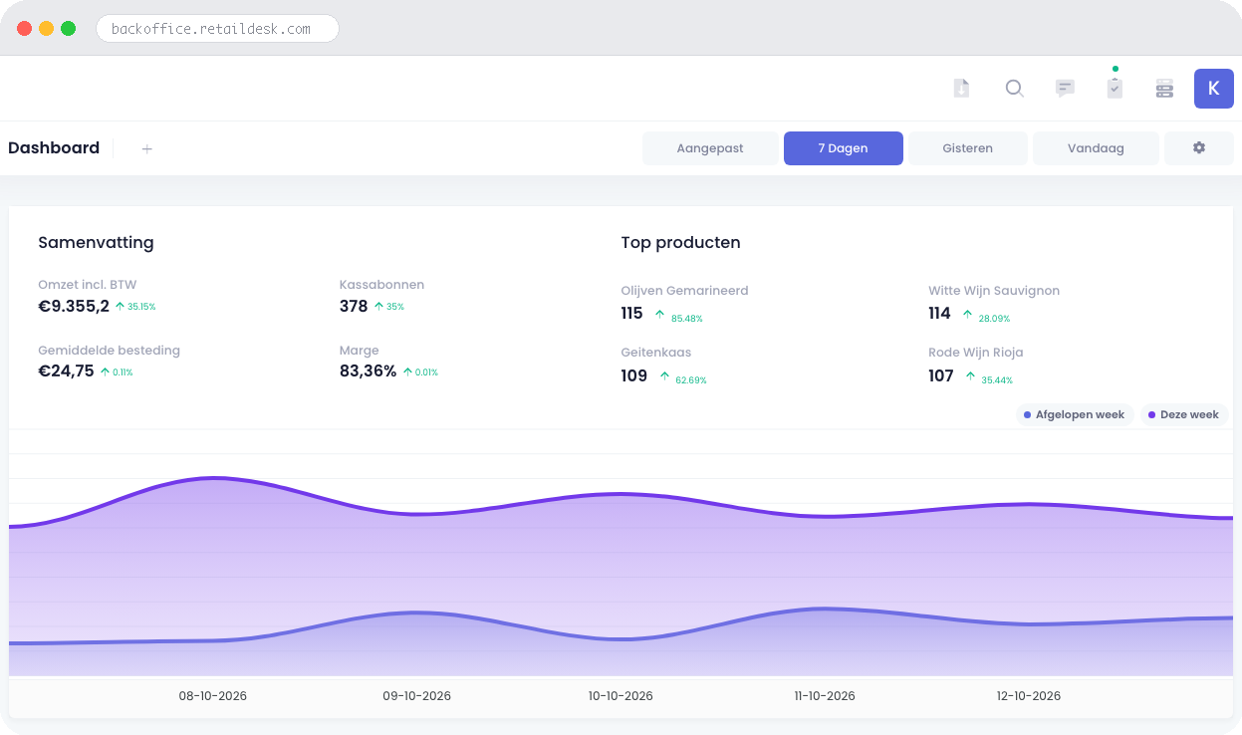Click Witte Wijn Sauvignon product label
The width and height of the screenshot is (1242, 735).
pos(994,291)
